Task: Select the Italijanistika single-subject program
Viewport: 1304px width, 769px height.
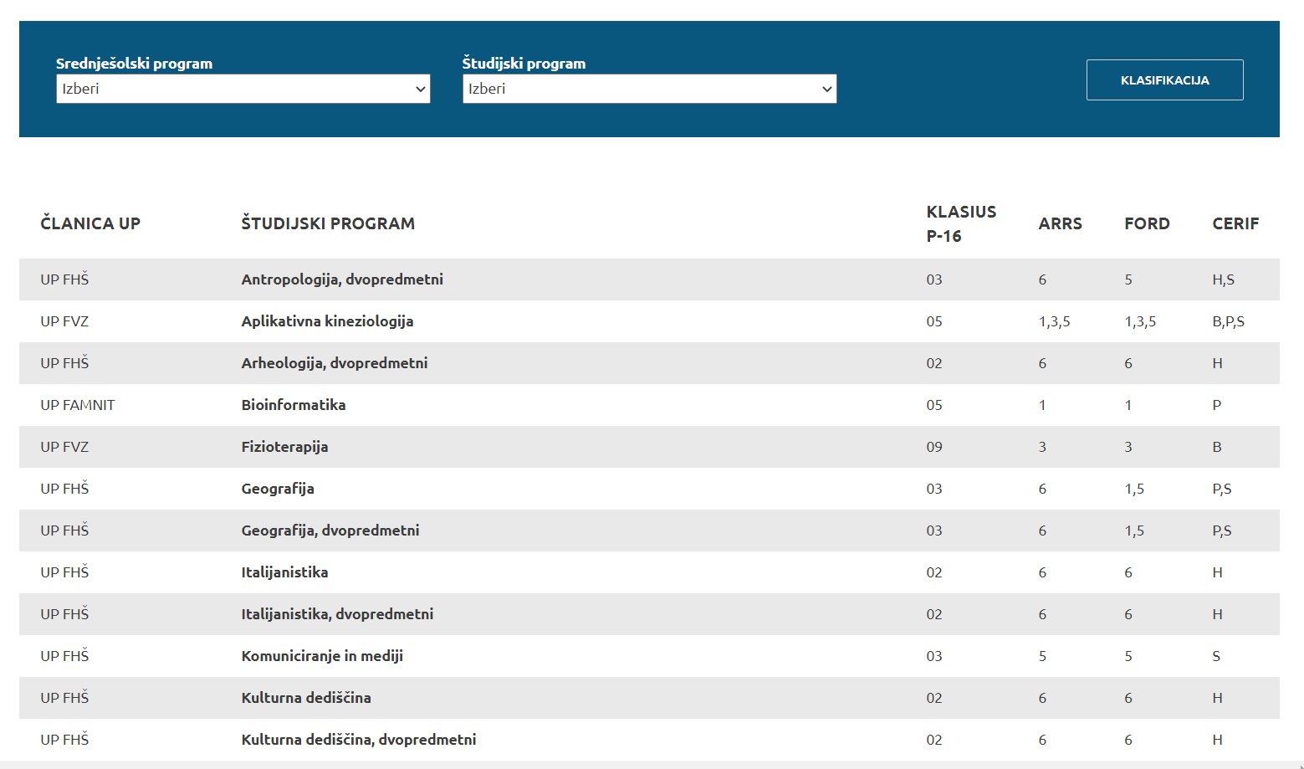Action: pos(284,572)
